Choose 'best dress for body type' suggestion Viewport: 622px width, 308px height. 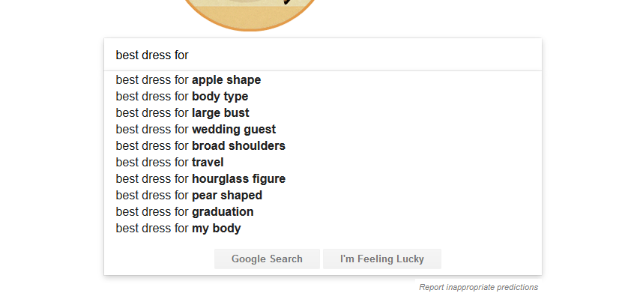pyautogui.click(x=182, y=97)
